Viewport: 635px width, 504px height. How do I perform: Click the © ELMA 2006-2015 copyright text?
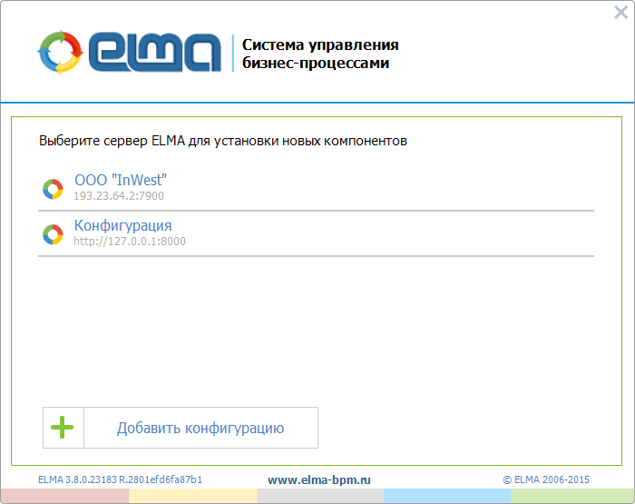point(546,479)
